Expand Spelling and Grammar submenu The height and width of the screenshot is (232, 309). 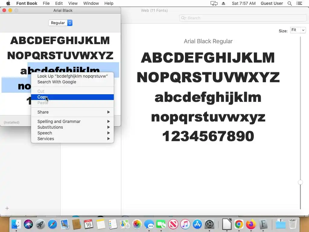coord(72,121)
